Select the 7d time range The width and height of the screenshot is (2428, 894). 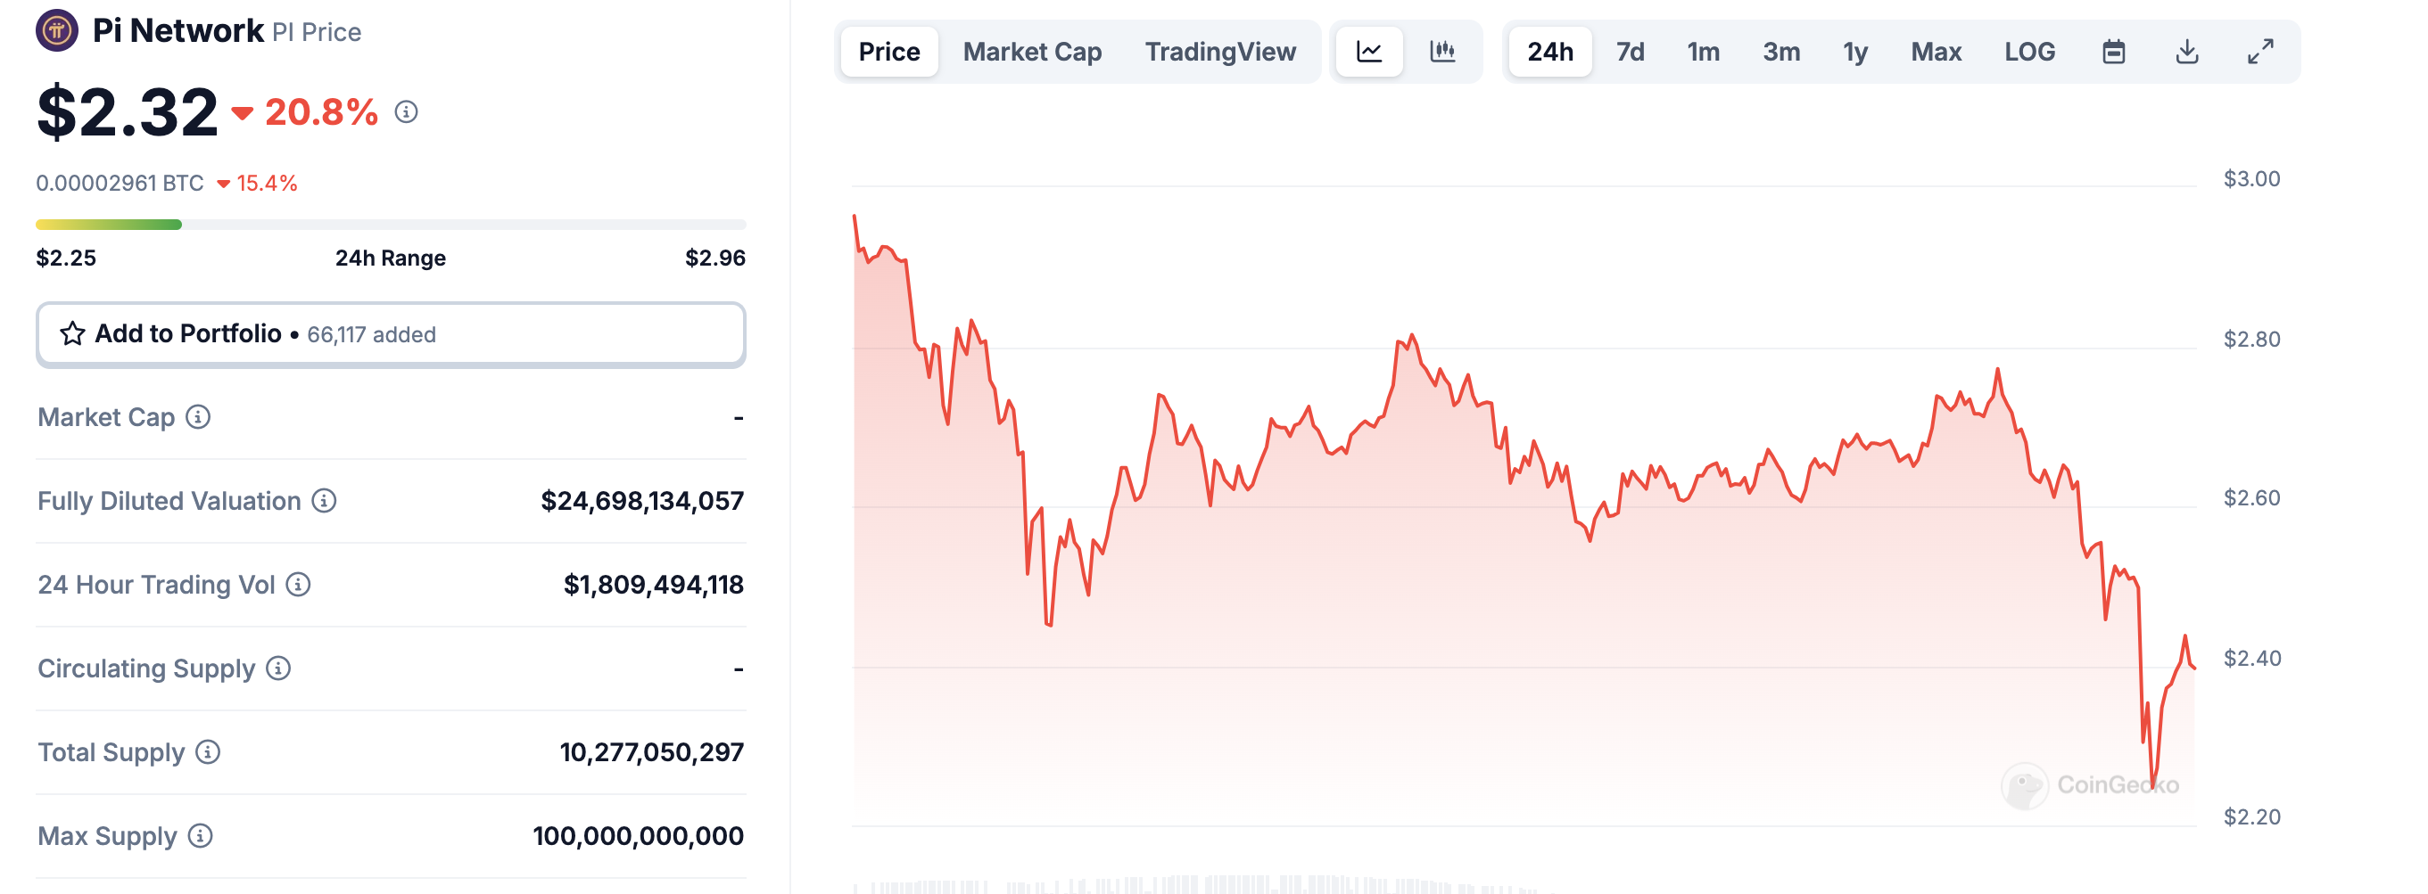point(1630,52)
